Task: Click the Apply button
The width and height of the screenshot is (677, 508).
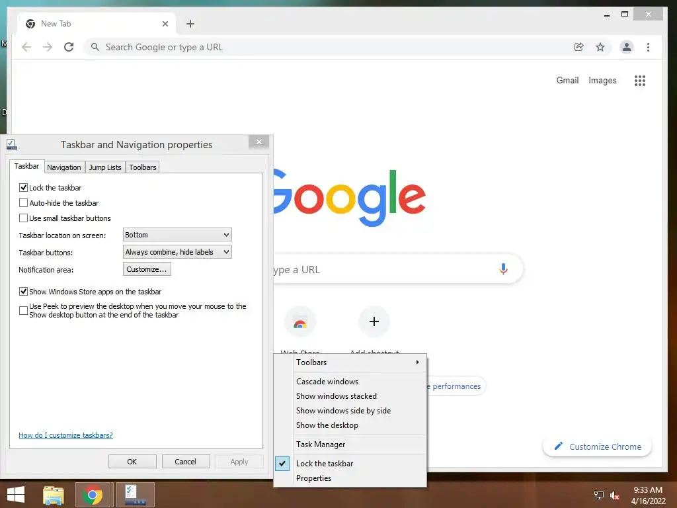Action: point(239,461)
